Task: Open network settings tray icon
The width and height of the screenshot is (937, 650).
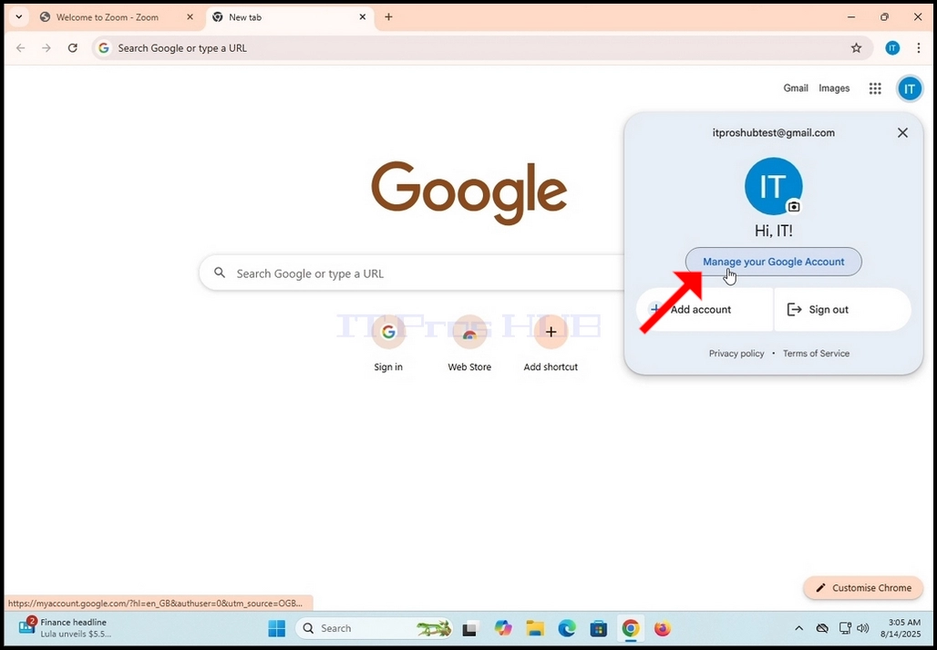Action: click(x=844, y=628)
